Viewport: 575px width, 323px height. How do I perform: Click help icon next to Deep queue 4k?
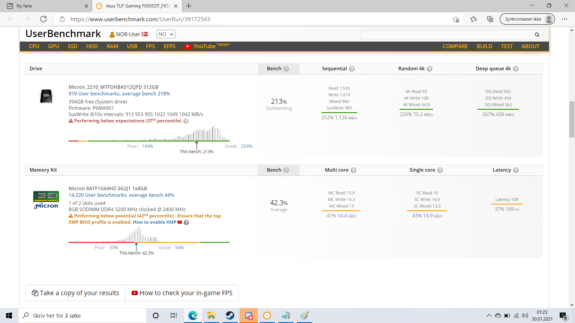[516, 69]
